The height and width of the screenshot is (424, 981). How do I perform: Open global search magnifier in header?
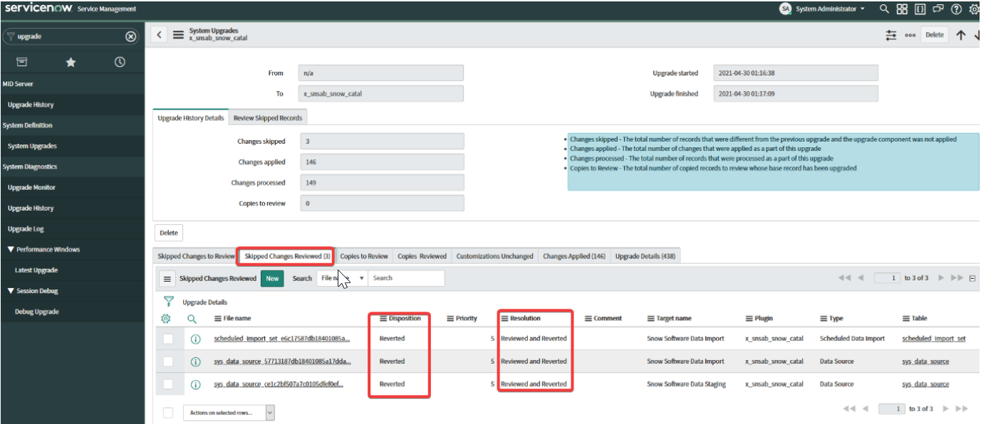pyautogui.click(x=884, y=9)
